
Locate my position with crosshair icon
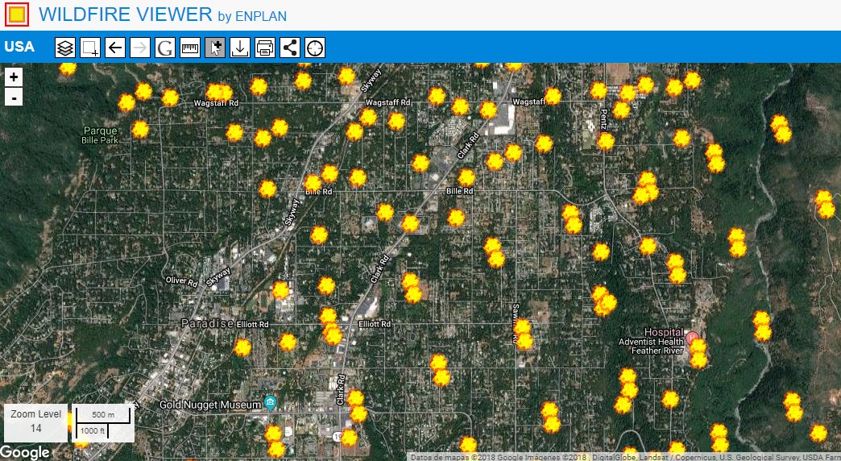click(x=315, y=48)
